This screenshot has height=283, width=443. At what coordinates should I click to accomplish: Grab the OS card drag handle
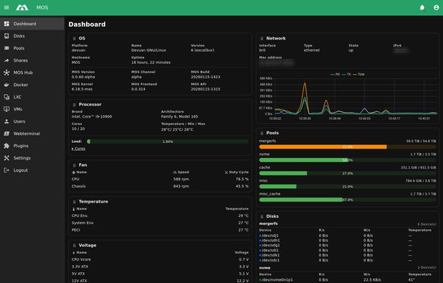pos(75,38)
